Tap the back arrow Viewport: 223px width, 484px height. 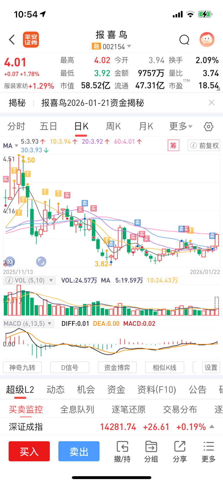point(12,40)
